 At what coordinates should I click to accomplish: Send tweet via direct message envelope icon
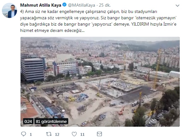pyautogui.click(x=99, y=134)
